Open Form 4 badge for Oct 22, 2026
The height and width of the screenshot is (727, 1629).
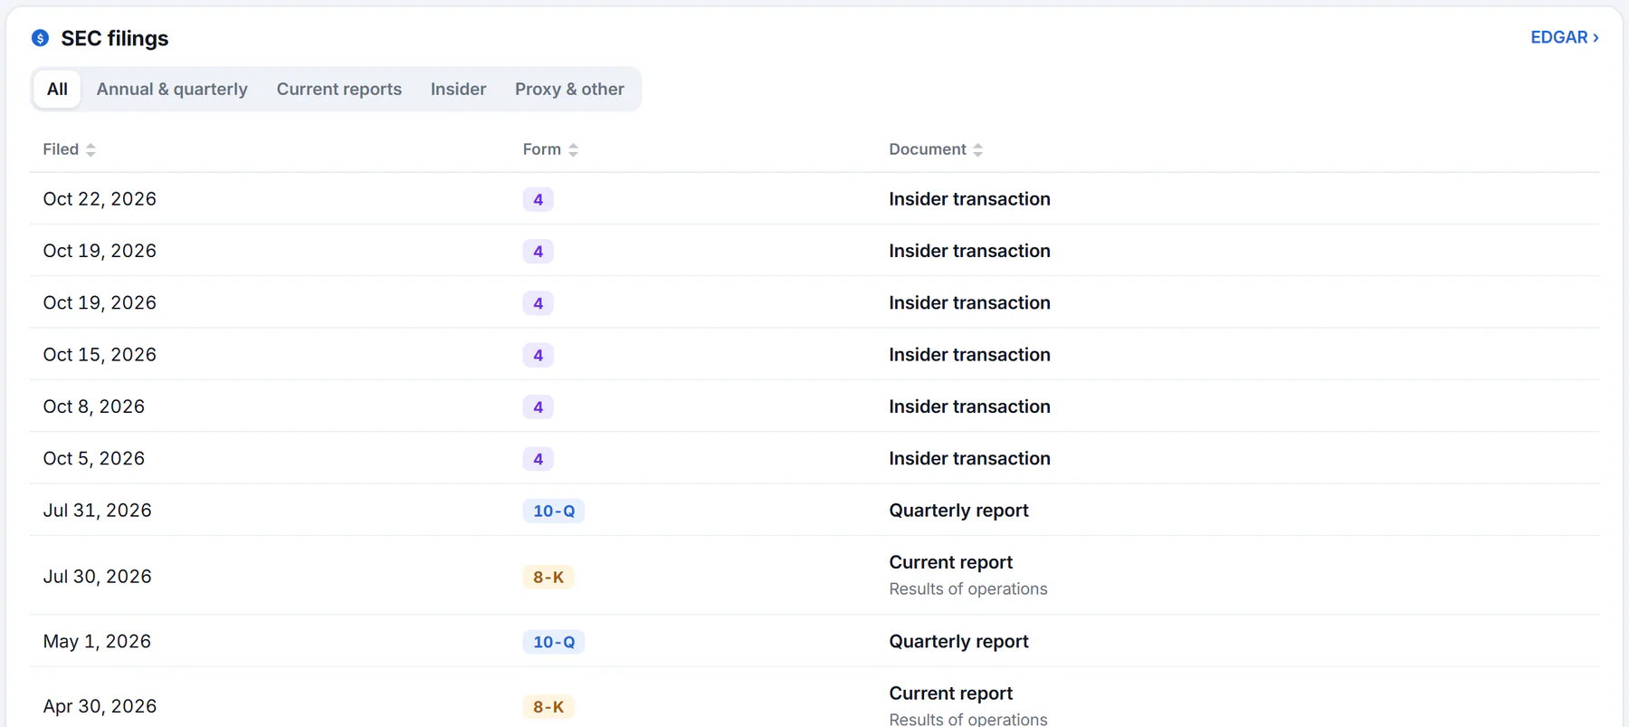coord(538,199)
